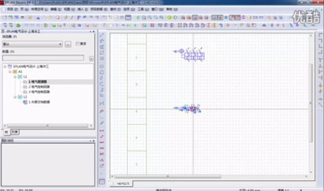Open the 项目数据(R) menu
324x191 pixels.
[x=99, y=9]
